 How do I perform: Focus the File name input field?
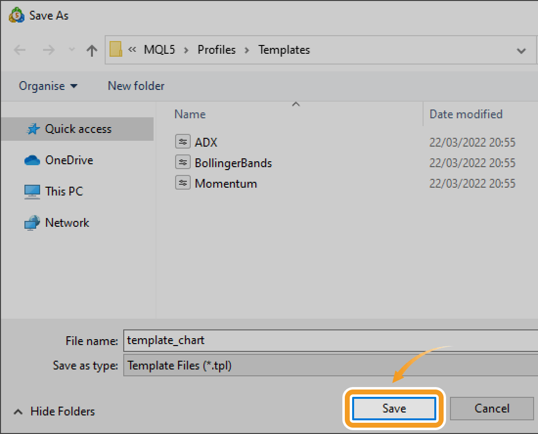point(331,341)
